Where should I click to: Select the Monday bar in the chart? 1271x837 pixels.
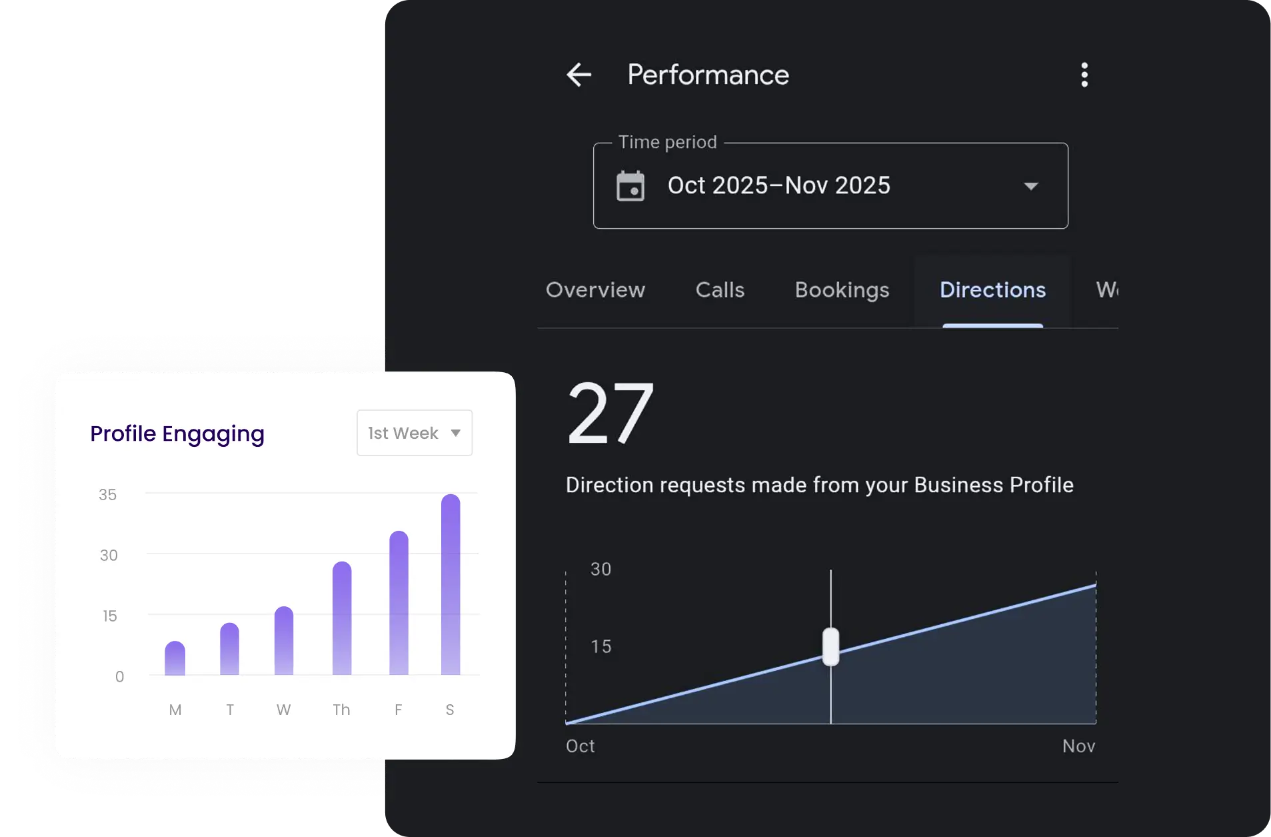175,659
